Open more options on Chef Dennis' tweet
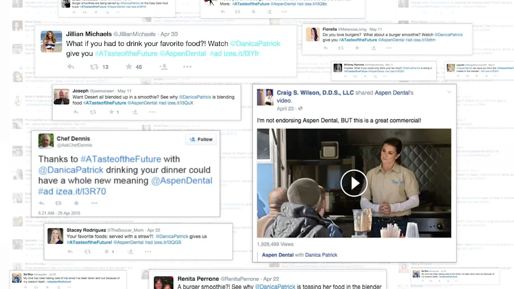This screenshot has width=514, height=289. (x=94, y=203)
